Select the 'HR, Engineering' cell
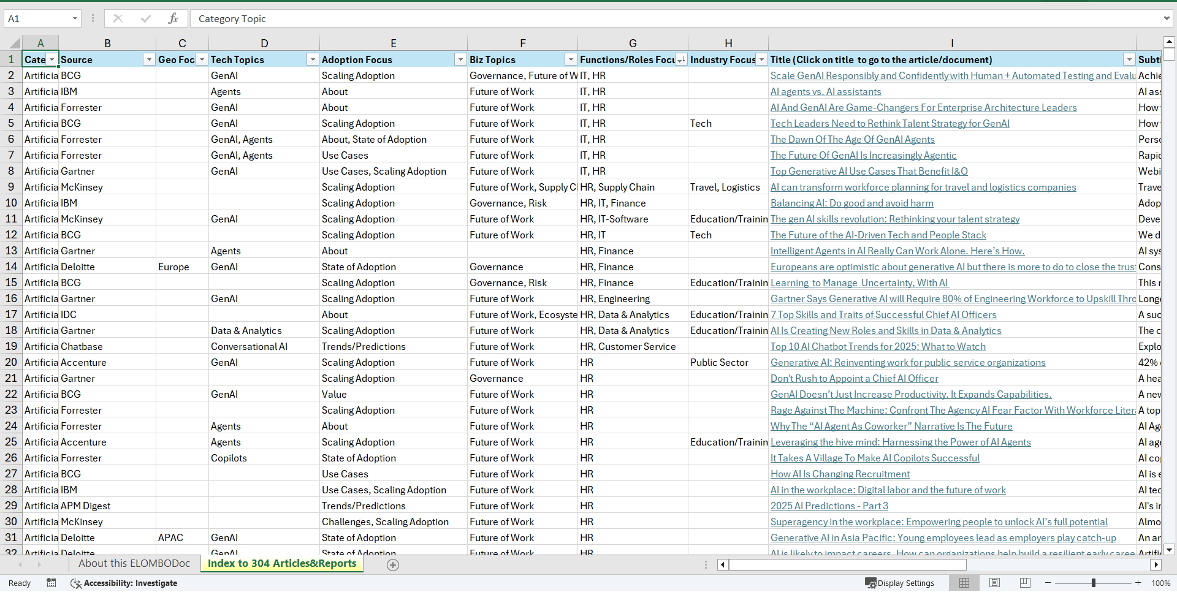The width and height of the screenshot is (1177, 592). pos(633,299)
